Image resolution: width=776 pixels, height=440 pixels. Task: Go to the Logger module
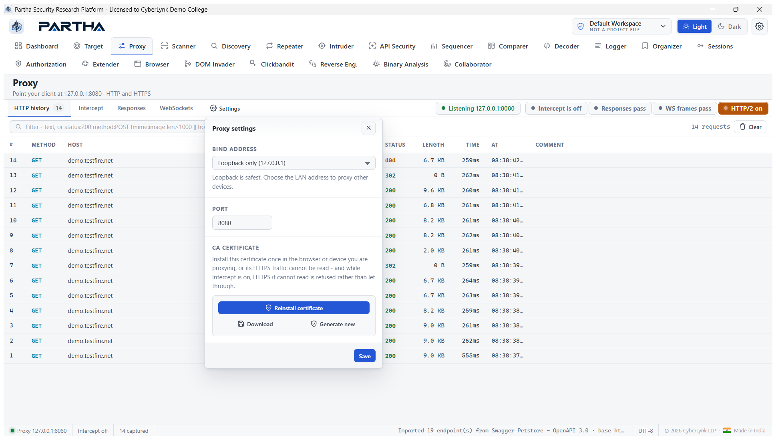click(611, 46)
